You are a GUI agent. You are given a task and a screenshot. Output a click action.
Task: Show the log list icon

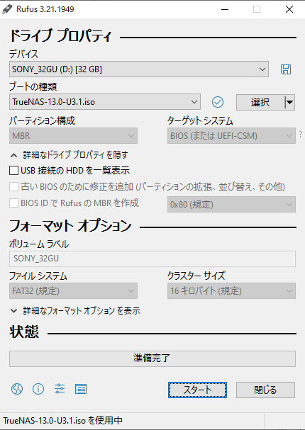(x=81, y=389)
